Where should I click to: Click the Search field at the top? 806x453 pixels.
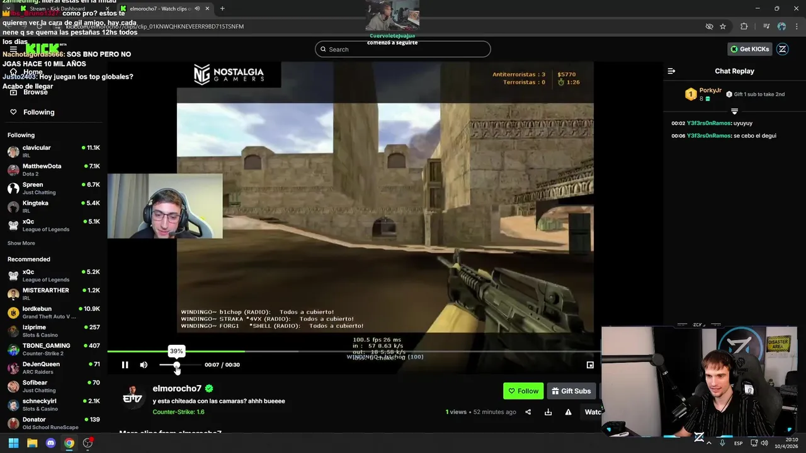(403, 49)
